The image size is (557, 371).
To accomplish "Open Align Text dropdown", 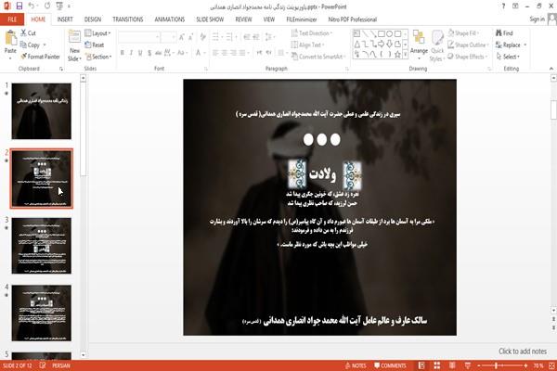I will 307,45.
